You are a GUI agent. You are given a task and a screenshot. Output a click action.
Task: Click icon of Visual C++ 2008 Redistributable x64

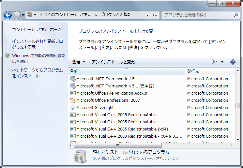(x=73, y=136)
